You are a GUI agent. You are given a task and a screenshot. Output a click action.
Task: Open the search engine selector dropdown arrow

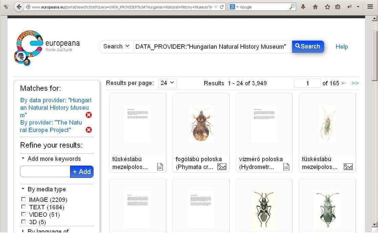click(x=237, y=7)
